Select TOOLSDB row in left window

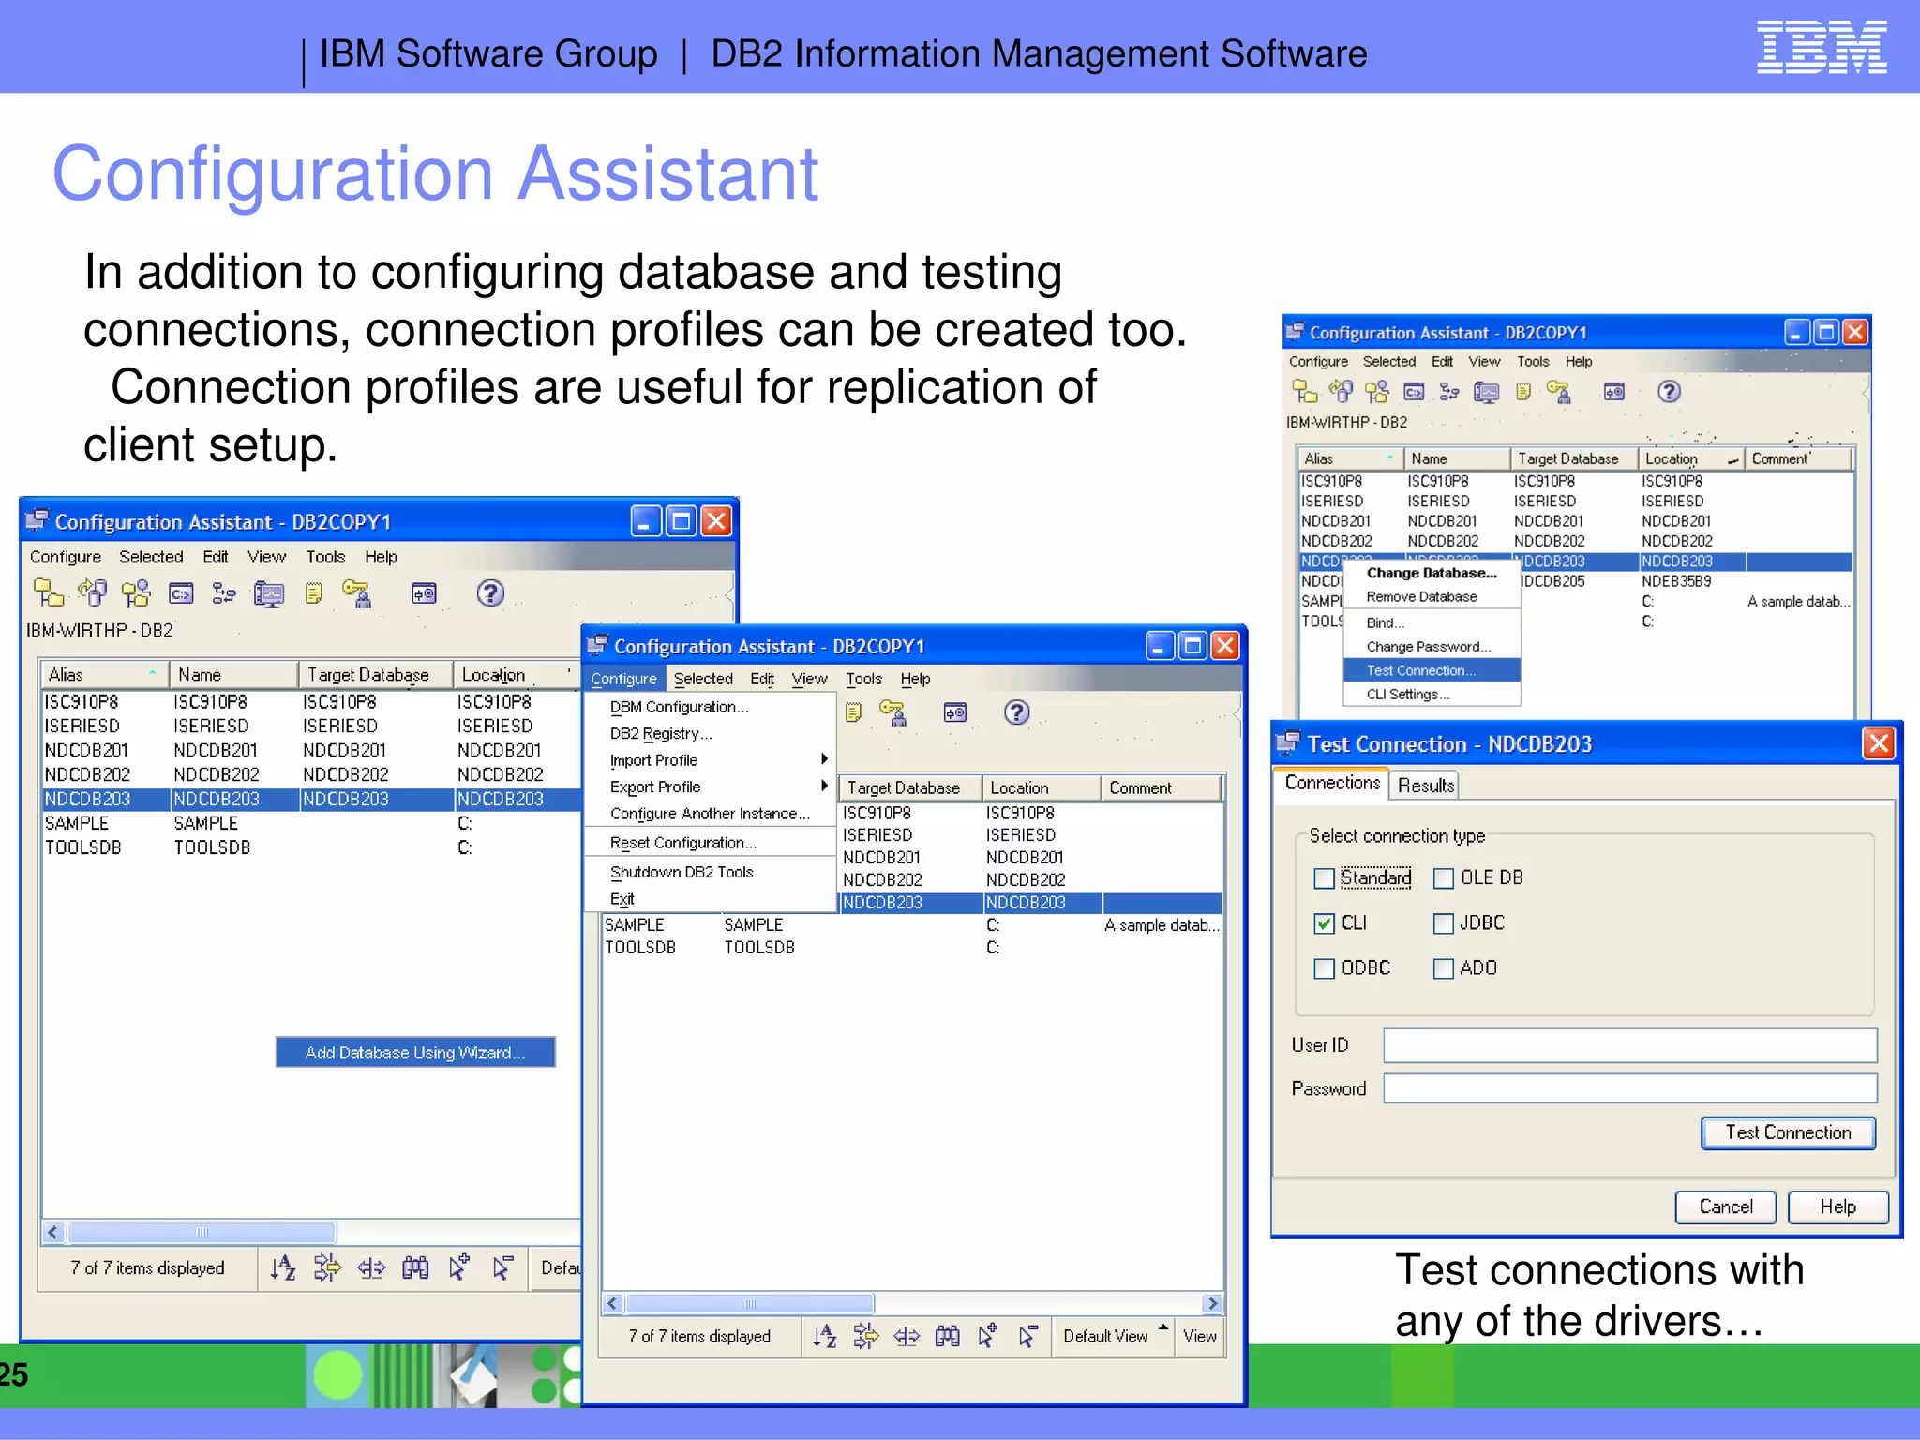(311, 847)
